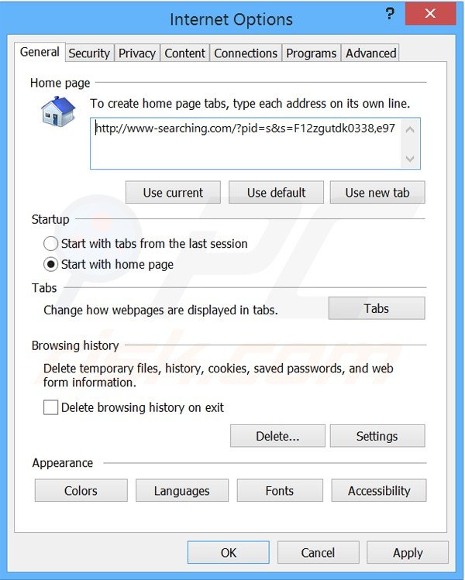Click the house Home page icon
The height and width of the screenshot is (580, 465).
coord(57,112)
